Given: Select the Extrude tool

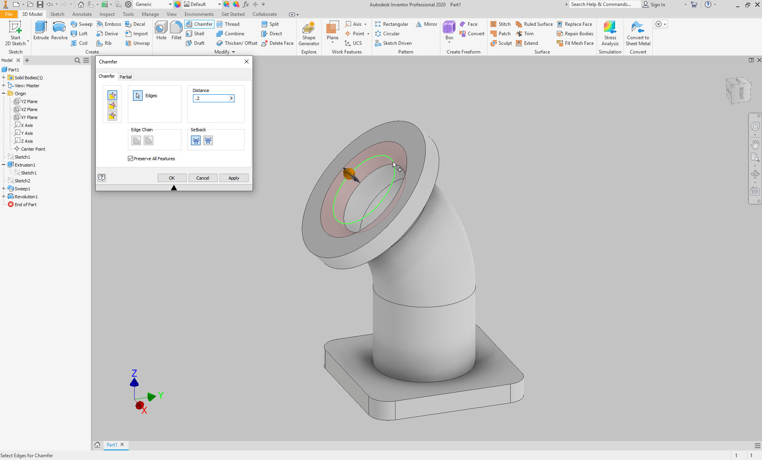Looking at the screenshot, I should click(x=41, y=31).
